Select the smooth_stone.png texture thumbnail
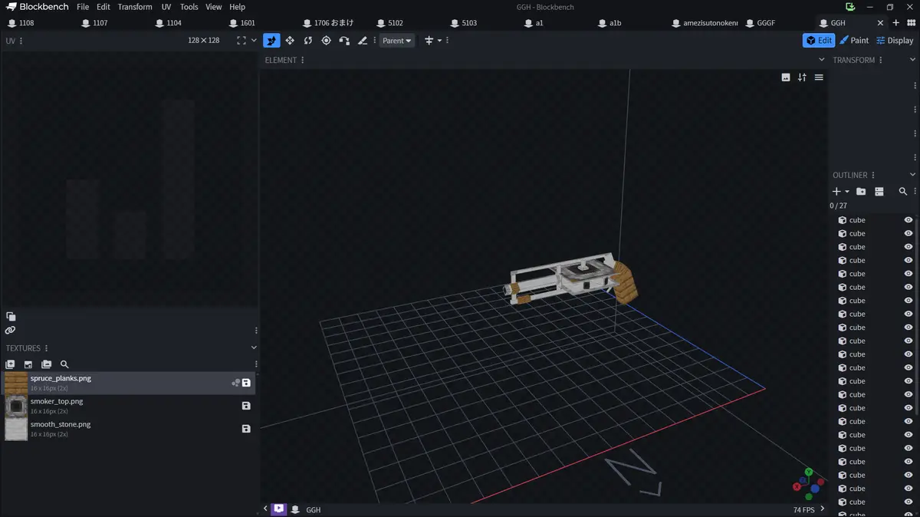Screen dimensions: 920x517 pos(16,429)
